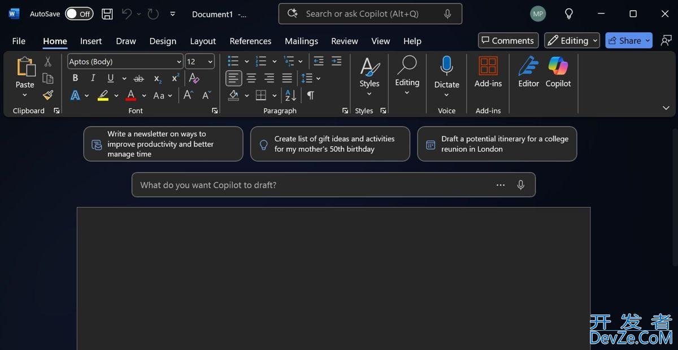Sort text A to Z
This screenshot has width=678, height=350.
[290, 95]
